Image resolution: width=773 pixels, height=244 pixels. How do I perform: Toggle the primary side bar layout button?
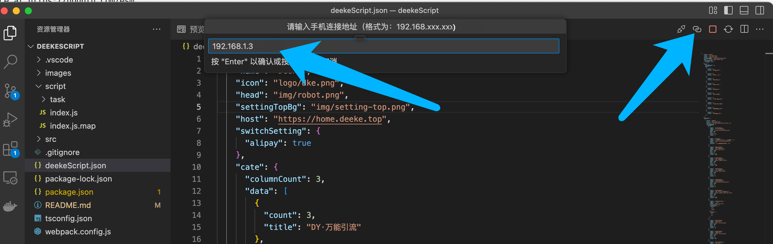click(x=728, y=11)
